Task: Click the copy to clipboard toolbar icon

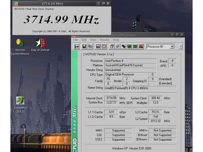Action: click(x=90, y=46)
